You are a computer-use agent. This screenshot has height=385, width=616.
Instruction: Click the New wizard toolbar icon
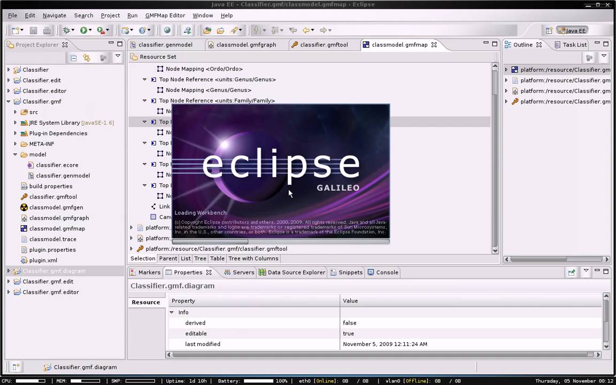pyautogui.click(x=16, y=30)
